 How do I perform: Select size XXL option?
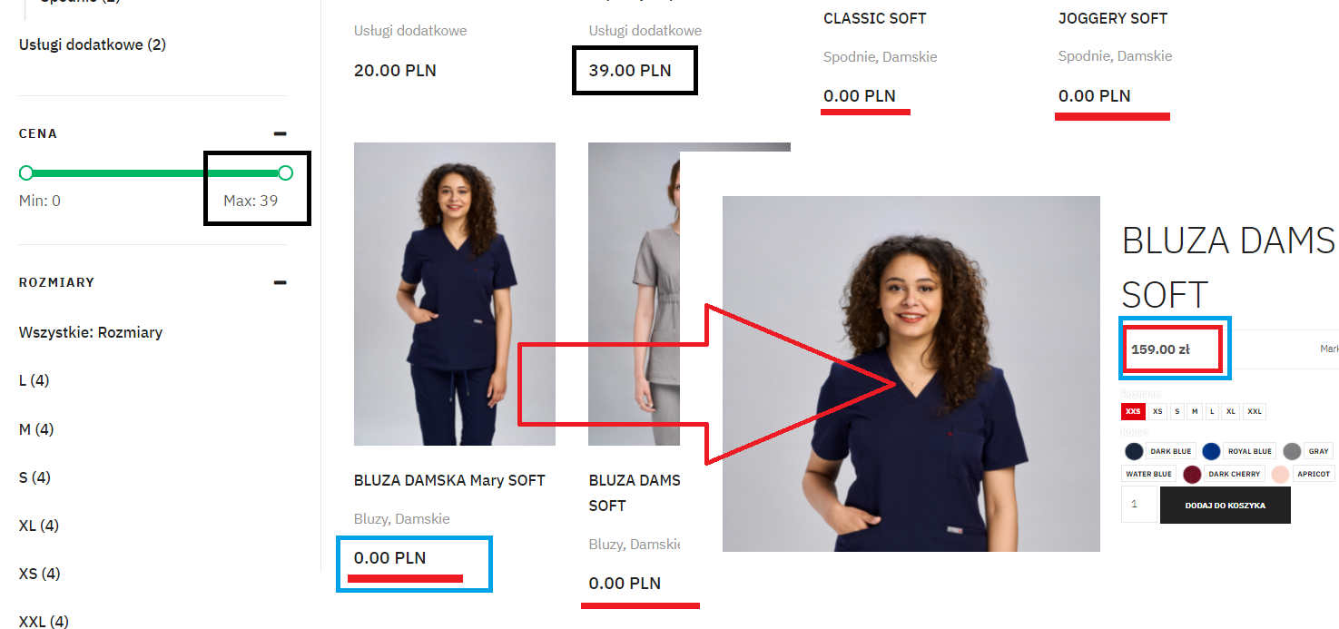[1255, 411]
